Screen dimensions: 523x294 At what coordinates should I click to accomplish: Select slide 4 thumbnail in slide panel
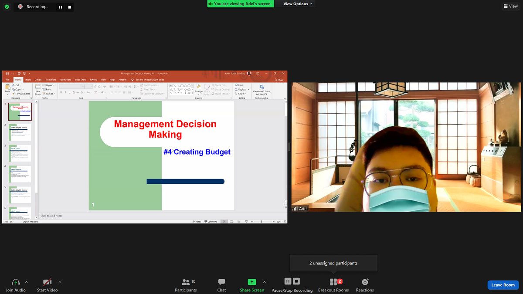tap(20, 174)
